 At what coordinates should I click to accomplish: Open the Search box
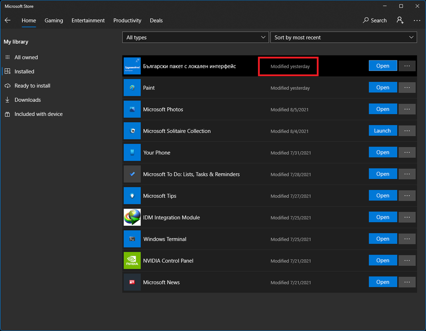point(374,20)
